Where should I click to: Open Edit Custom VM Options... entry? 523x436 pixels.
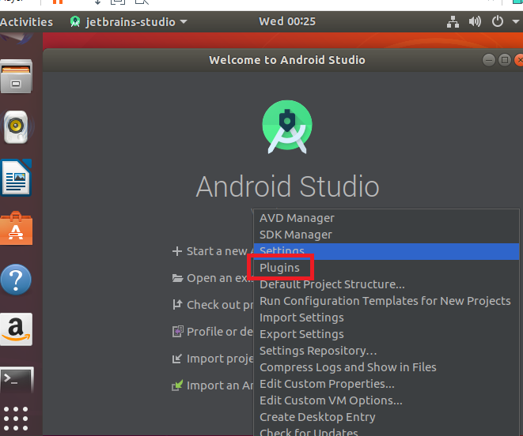386,400
